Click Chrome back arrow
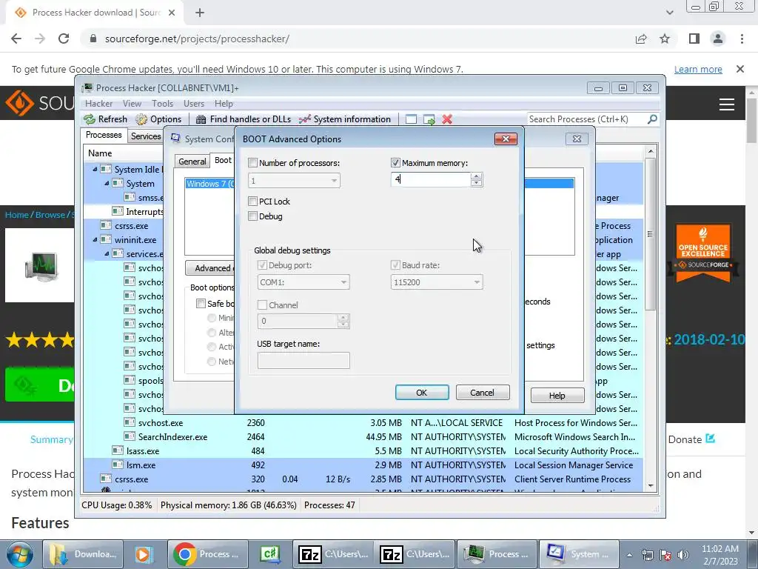This screenshot has height=569, width=758. 16,39
